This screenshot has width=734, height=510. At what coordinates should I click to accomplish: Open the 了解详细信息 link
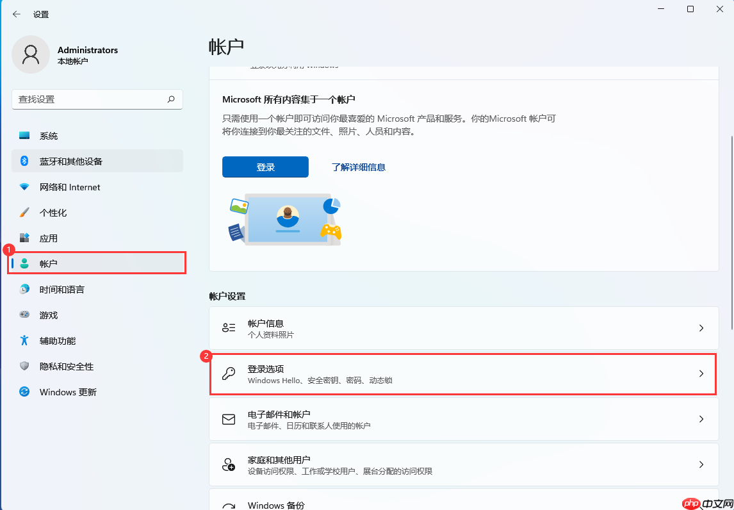pos(359,166)
